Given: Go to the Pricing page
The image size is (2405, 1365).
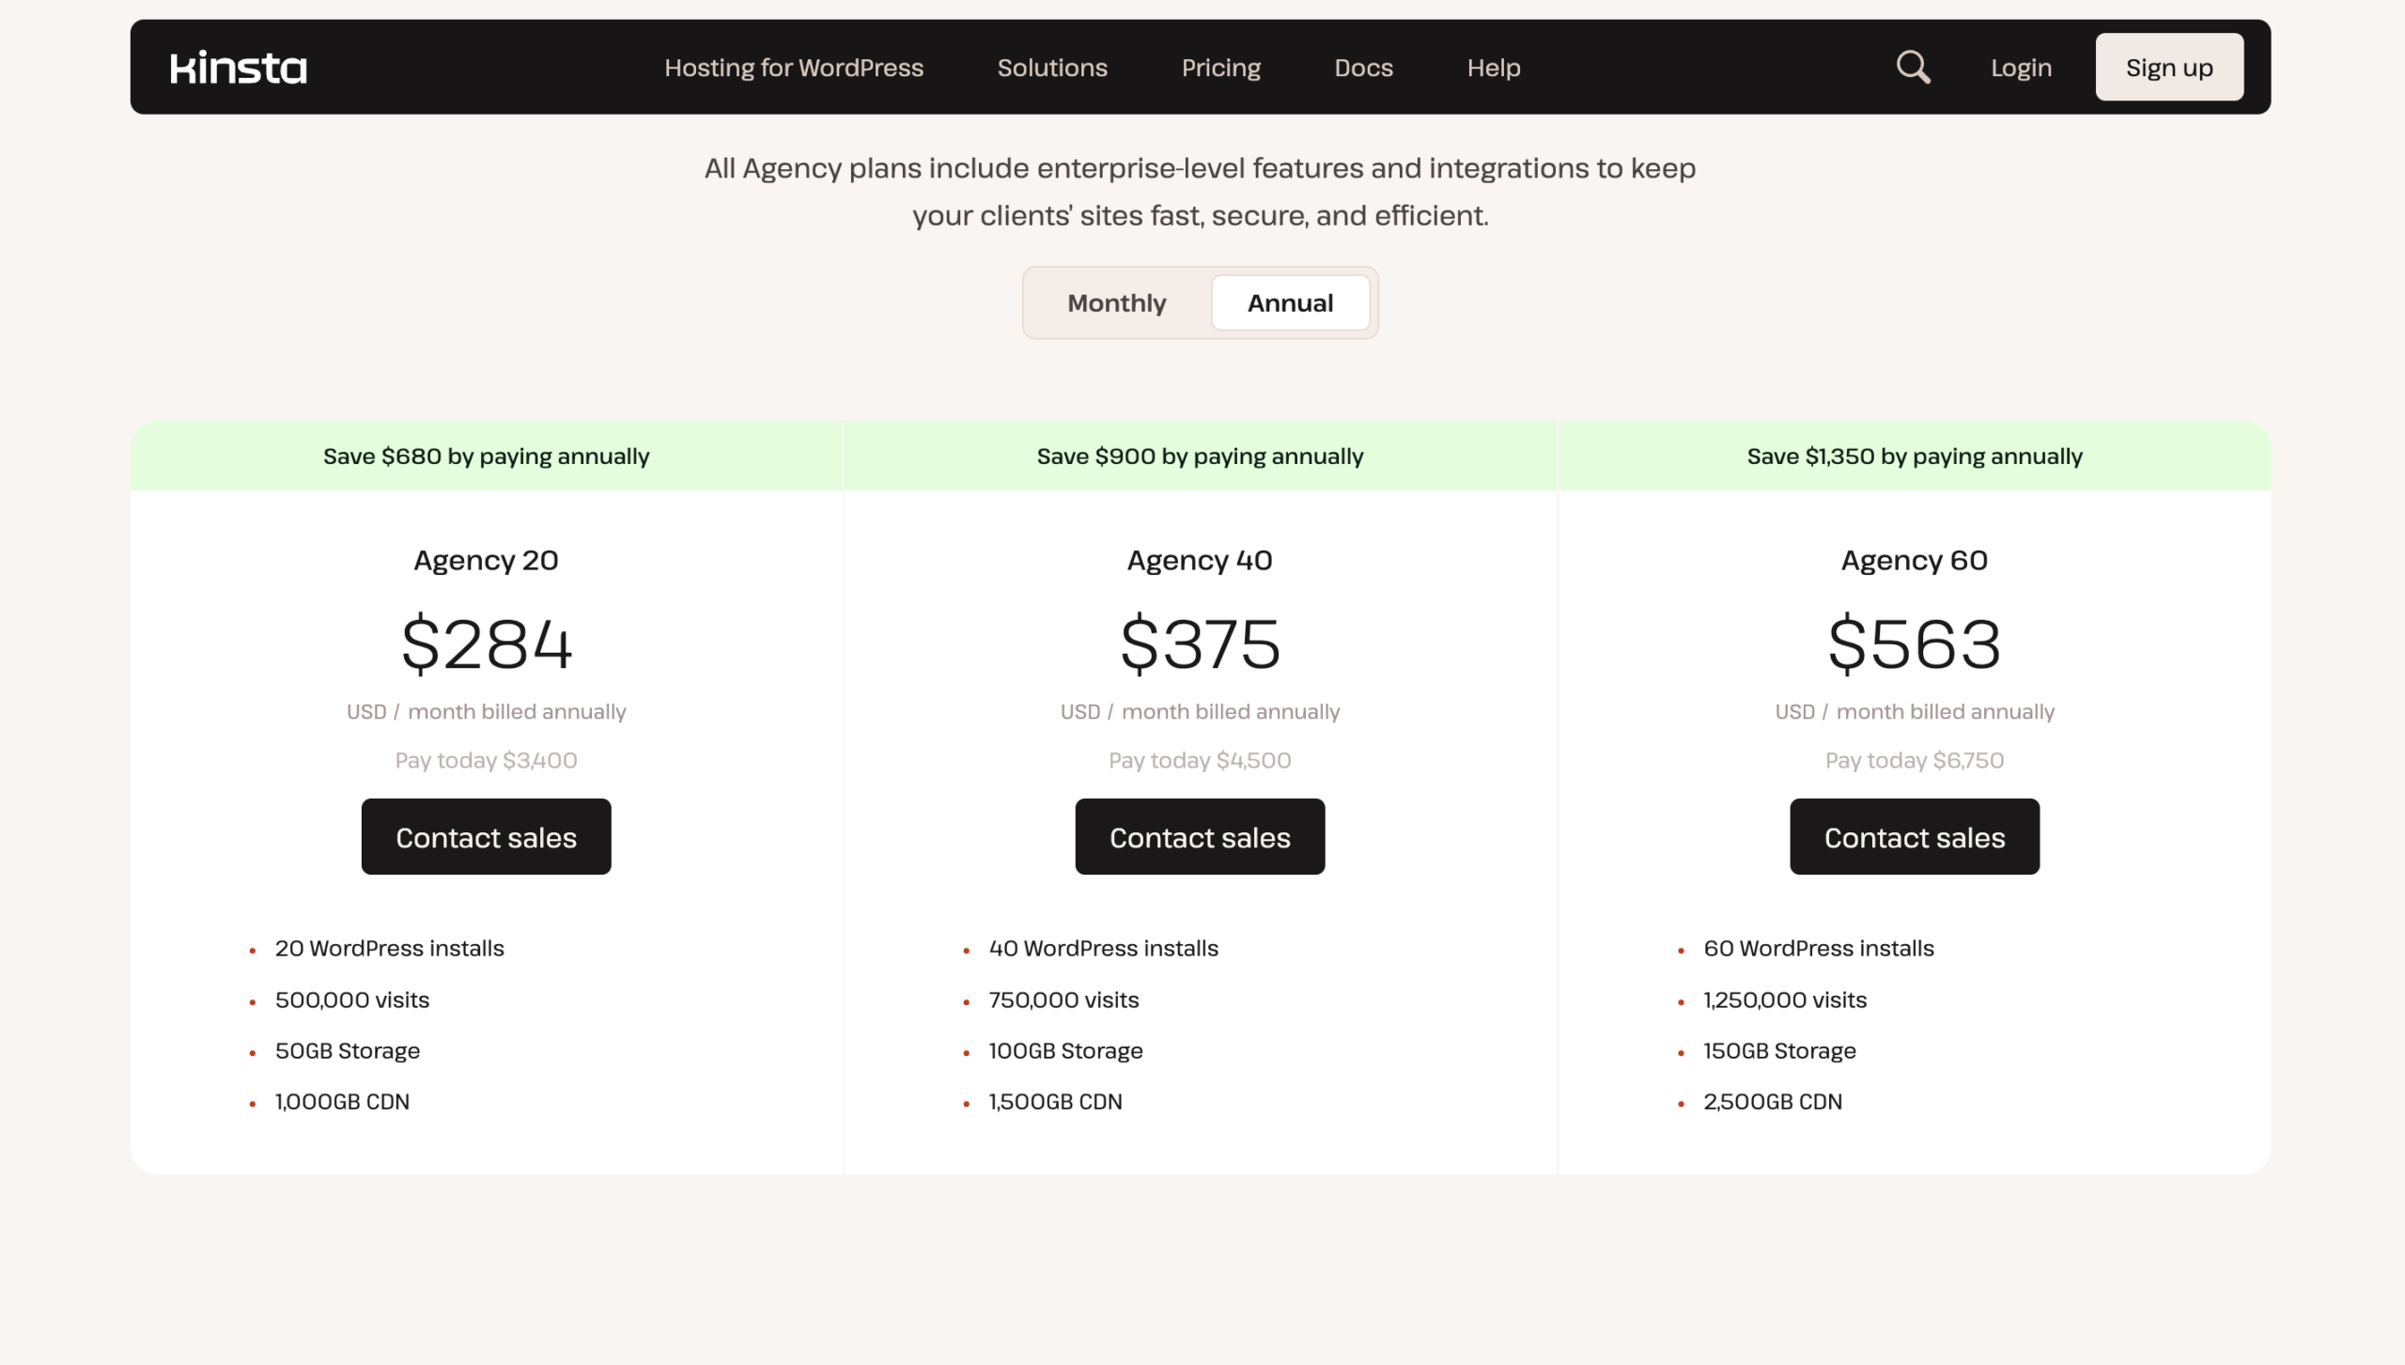Looking at the screenshot, I should coord(1220,68).
